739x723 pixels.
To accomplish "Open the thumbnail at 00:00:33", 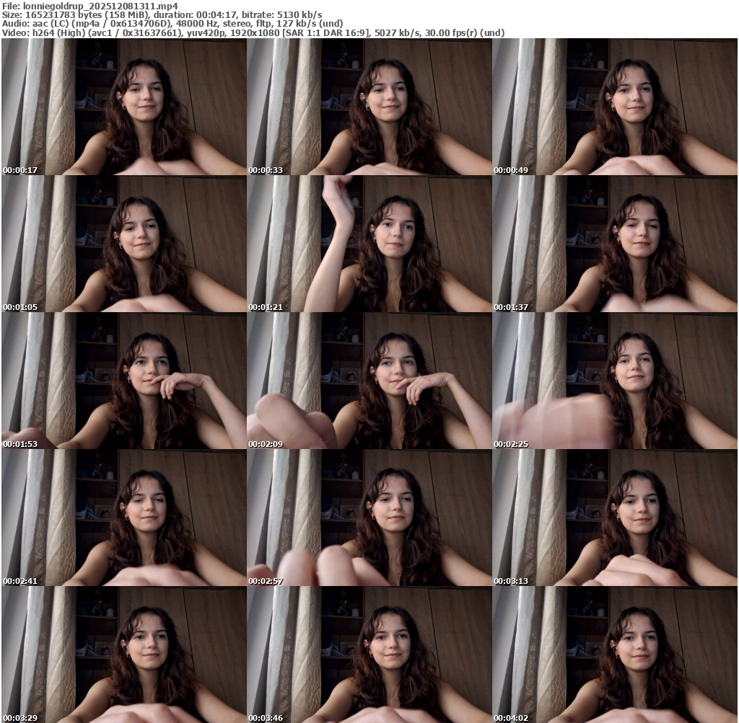I will pos(369,107).
